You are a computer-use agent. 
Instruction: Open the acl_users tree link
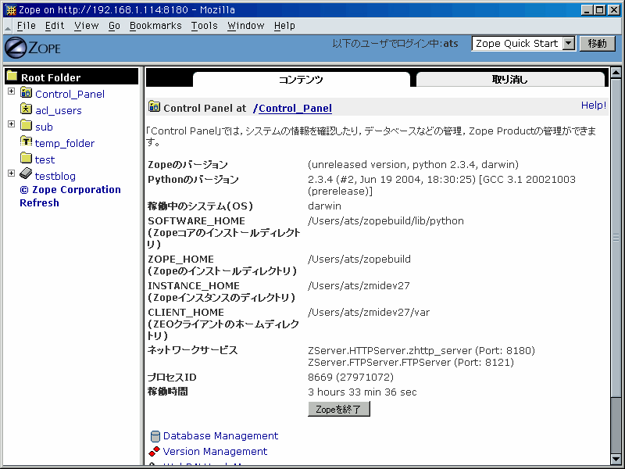58,110
